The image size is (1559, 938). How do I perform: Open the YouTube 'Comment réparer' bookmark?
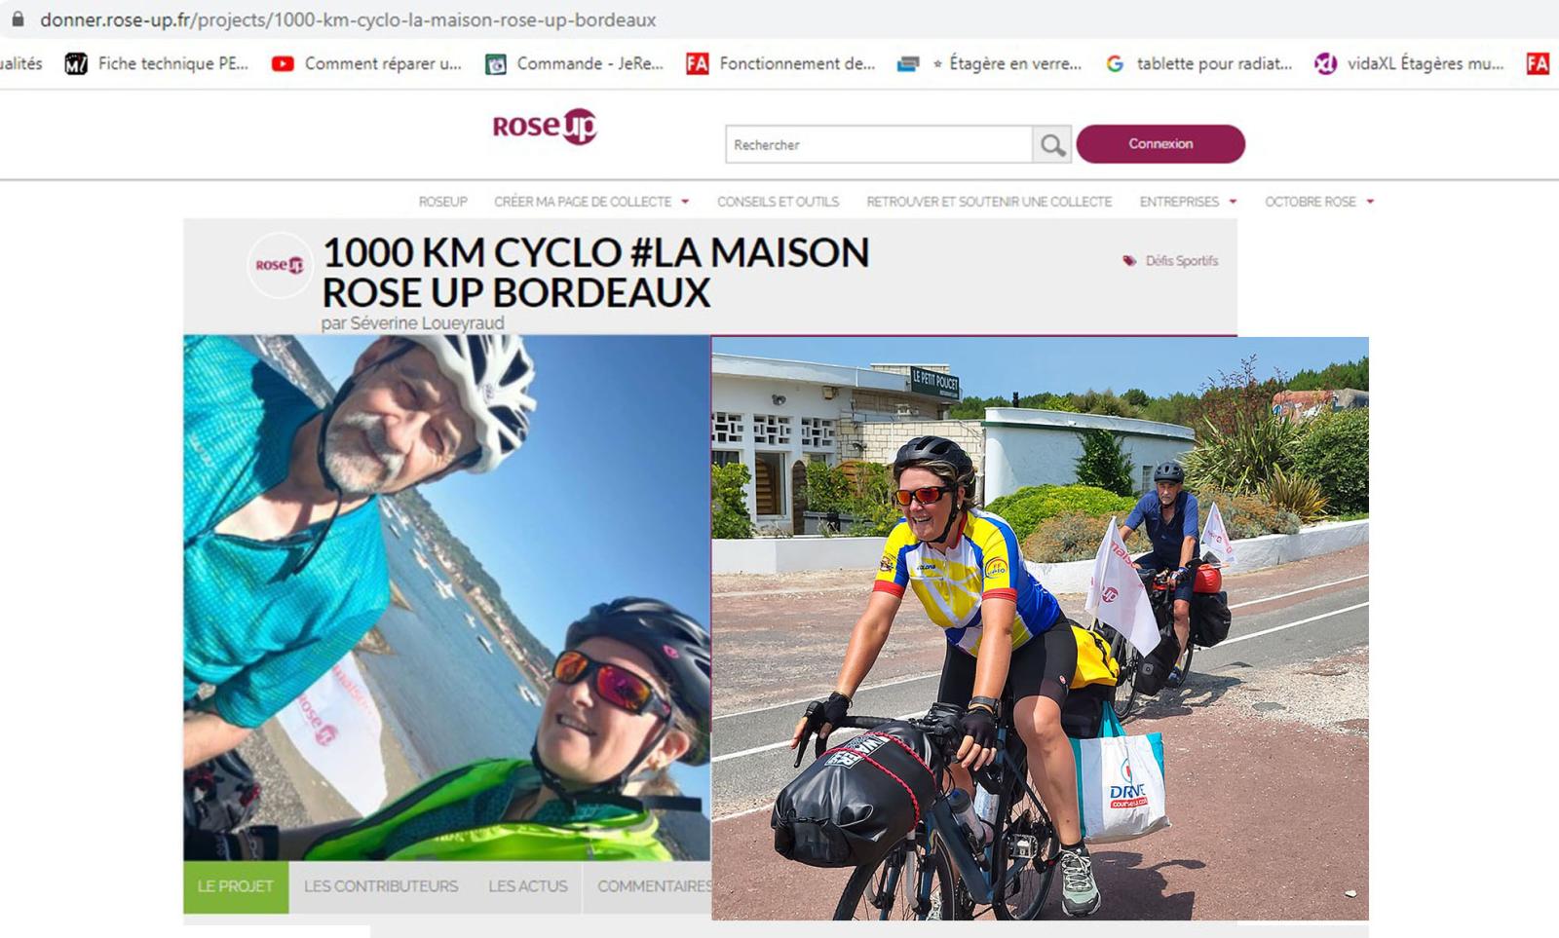click(366, 63)
